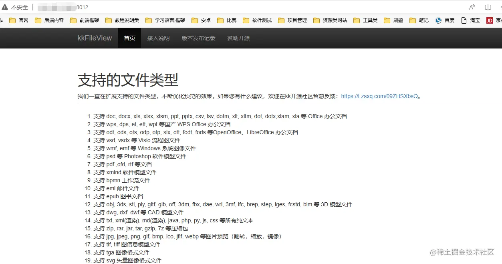Open the 比赛 bookmark folder
The height and width of the screenshot is (264, 502).
coord(227,20)
